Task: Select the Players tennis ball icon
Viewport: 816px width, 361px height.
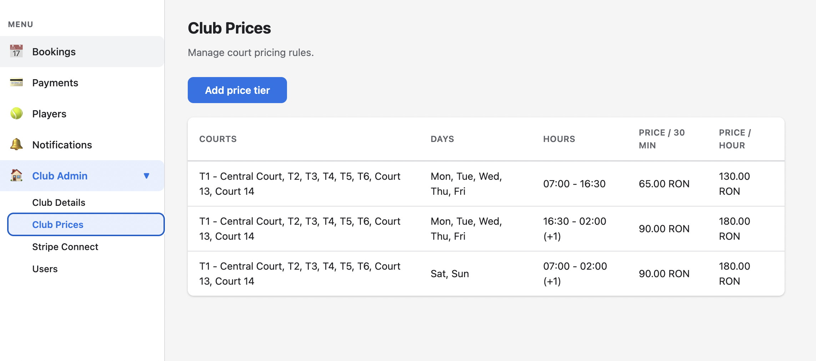Action: [16, 113]
